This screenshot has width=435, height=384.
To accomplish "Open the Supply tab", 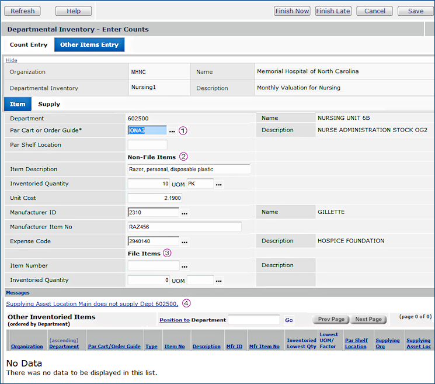I will click(49, 104).
